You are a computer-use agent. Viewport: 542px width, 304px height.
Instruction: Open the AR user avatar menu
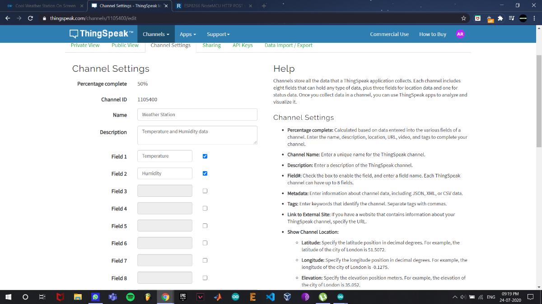pos(460,34)
